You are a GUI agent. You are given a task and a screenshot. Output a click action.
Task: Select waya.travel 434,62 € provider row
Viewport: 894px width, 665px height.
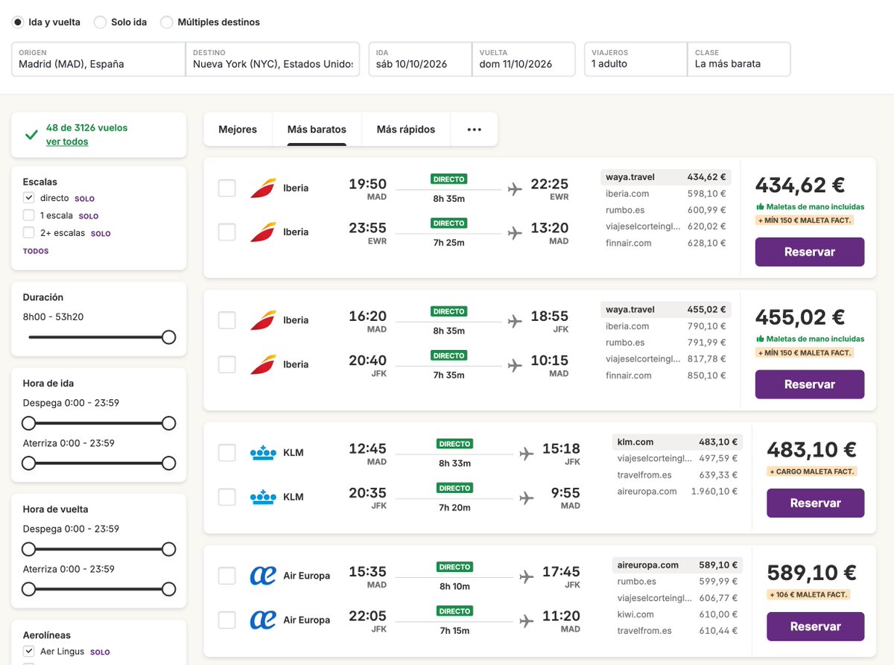click(x=665, y=177)
